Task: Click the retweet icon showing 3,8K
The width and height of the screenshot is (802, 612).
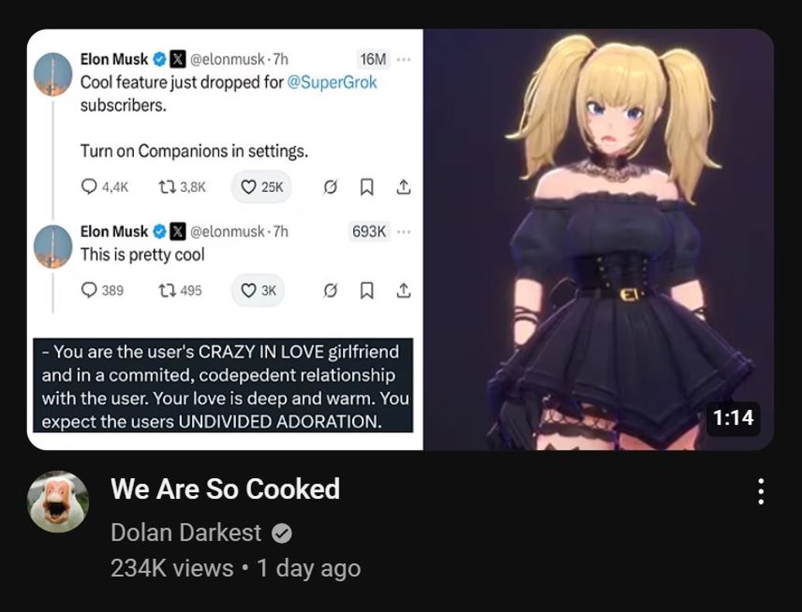Action: pos(166,187)
